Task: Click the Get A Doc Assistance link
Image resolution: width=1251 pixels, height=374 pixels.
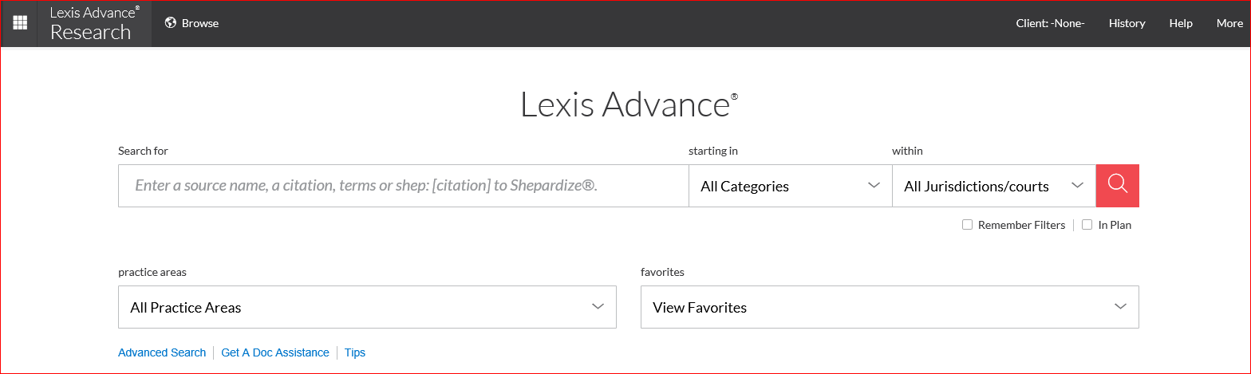Action: (275, 352)
